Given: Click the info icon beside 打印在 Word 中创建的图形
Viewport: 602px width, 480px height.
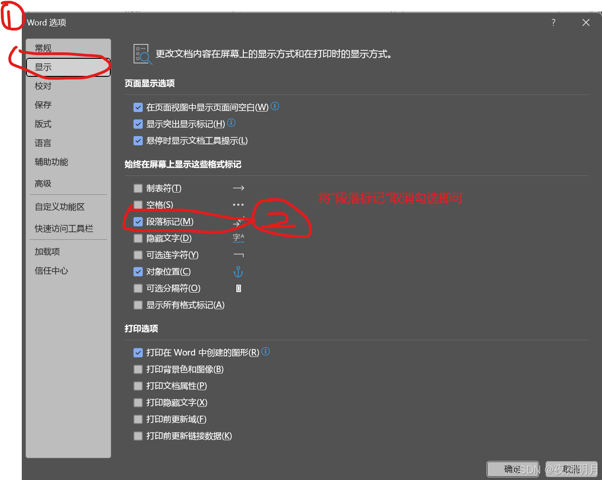Looking at the screenshot, I should 266,351.
